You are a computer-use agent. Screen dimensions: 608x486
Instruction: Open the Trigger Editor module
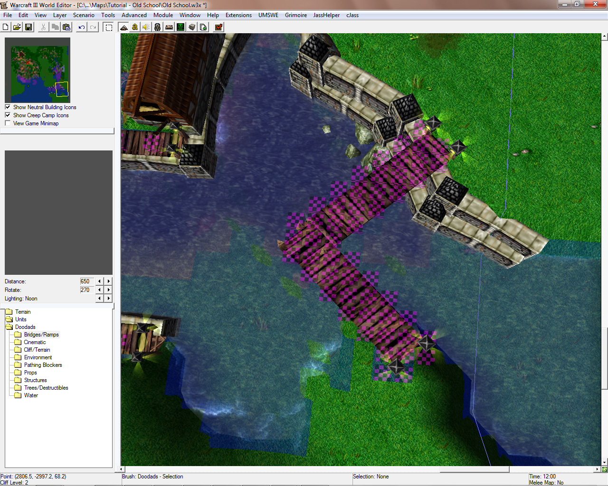pyautogui.click(x=135, y=27)
